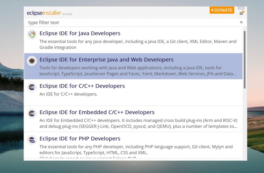Click the DONATE button
This screenshot has width=264, height=173.
pyautogui.click(x=222, y=10)
